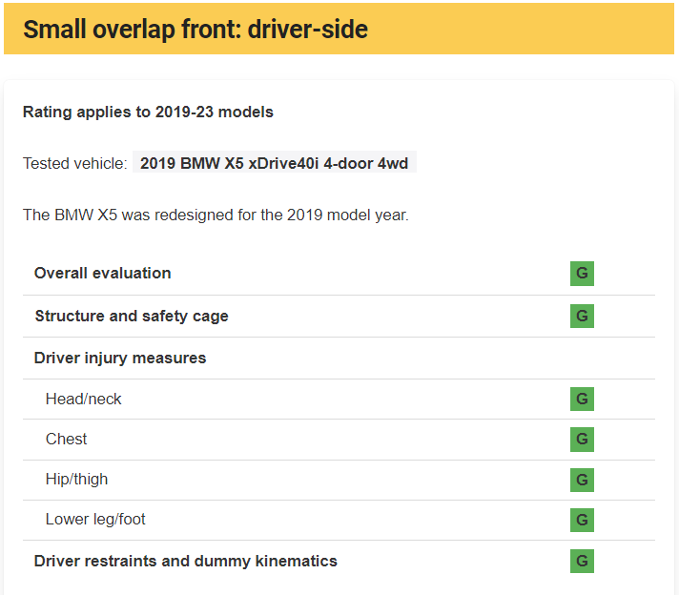Image resolution: width=679 pixels, height=595 pixels.
Task: Click the Small overlap front: driver-side heading
Action: click(195, 30)
